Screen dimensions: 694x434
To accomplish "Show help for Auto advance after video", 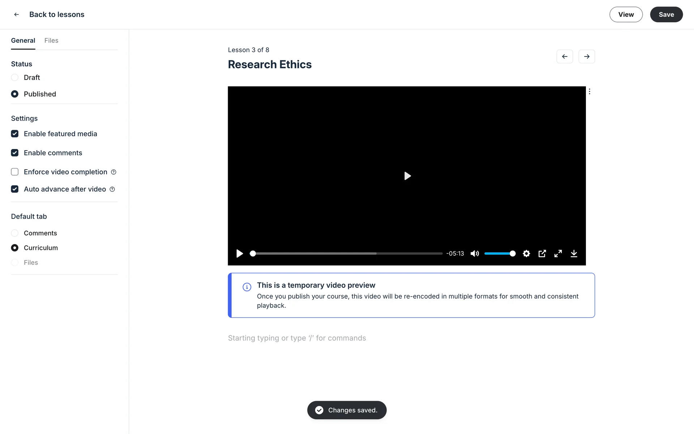I will pyautogui.click(x=112, y=189).
